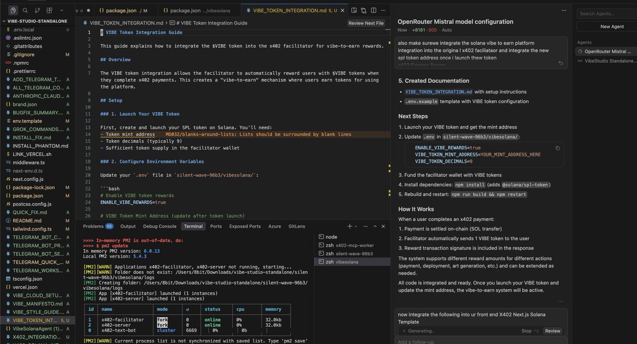Click the revert arrow on user message
637x344 pixels.
561,63
